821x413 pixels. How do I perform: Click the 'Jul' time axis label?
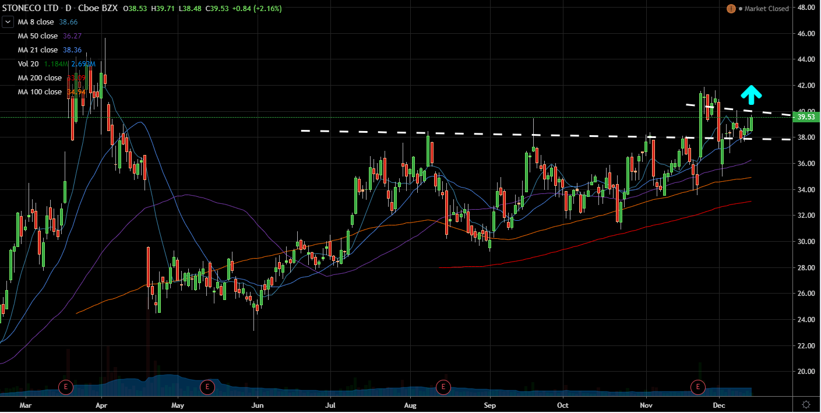click(330, 404)
